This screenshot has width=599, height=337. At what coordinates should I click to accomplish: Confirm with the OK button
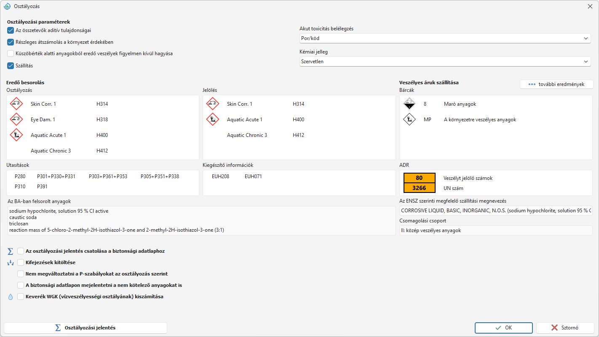tap(504, 328)
